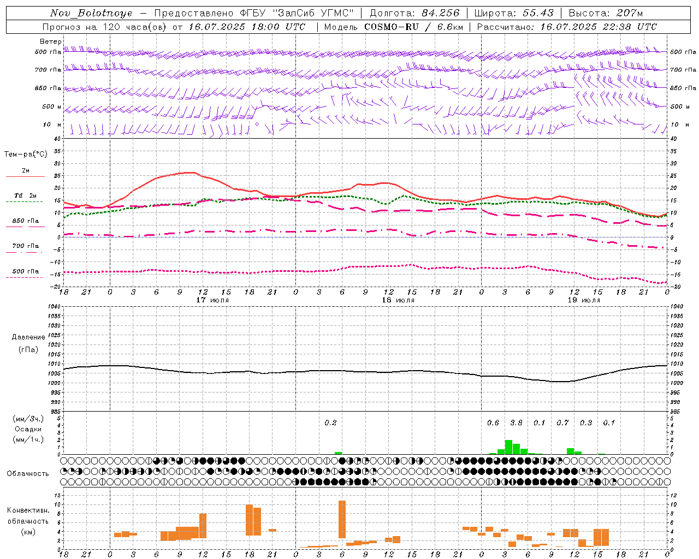The image size is (699, 559).
Task: Click the "Давление" pressure label
Action: [28, 337]
